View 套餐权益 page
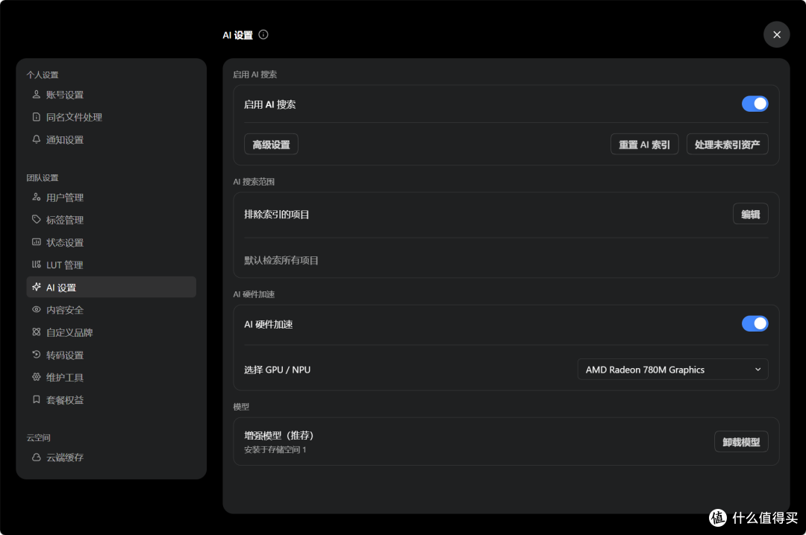 click(x=111, y=399)
